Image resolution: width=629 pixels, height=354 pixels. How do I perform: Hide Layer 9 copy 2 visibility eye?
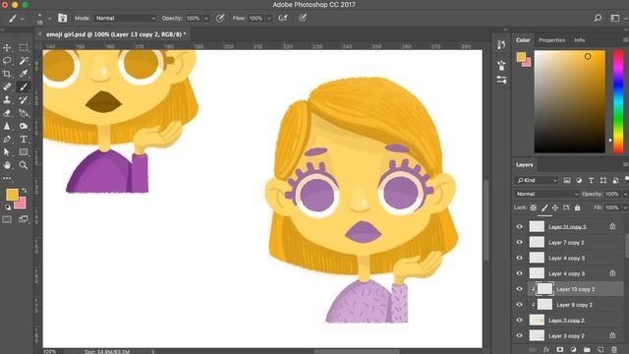(x=520, y=305)
